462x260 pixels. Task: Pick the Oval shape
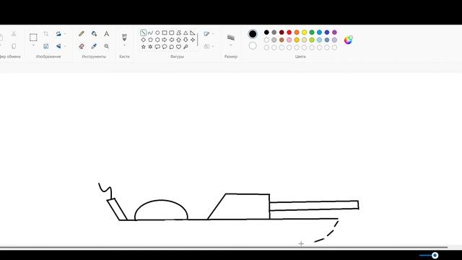coord(157,32)
